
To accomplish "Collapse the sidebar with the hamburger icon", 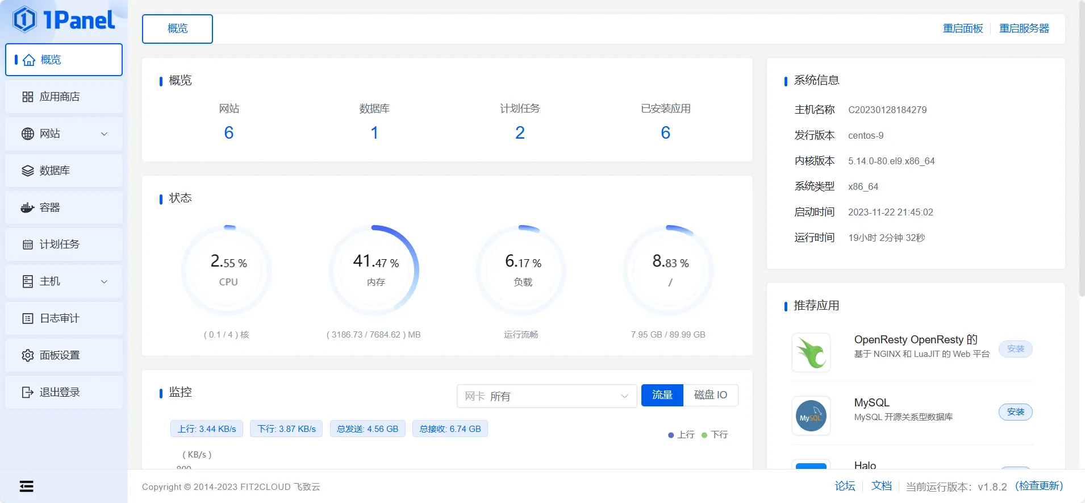I will pyautogui.click(x=26, y=486).
